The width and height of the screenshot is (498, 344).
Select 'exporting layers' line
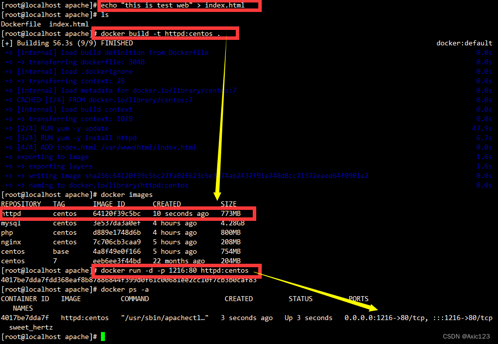coord(60,167)
